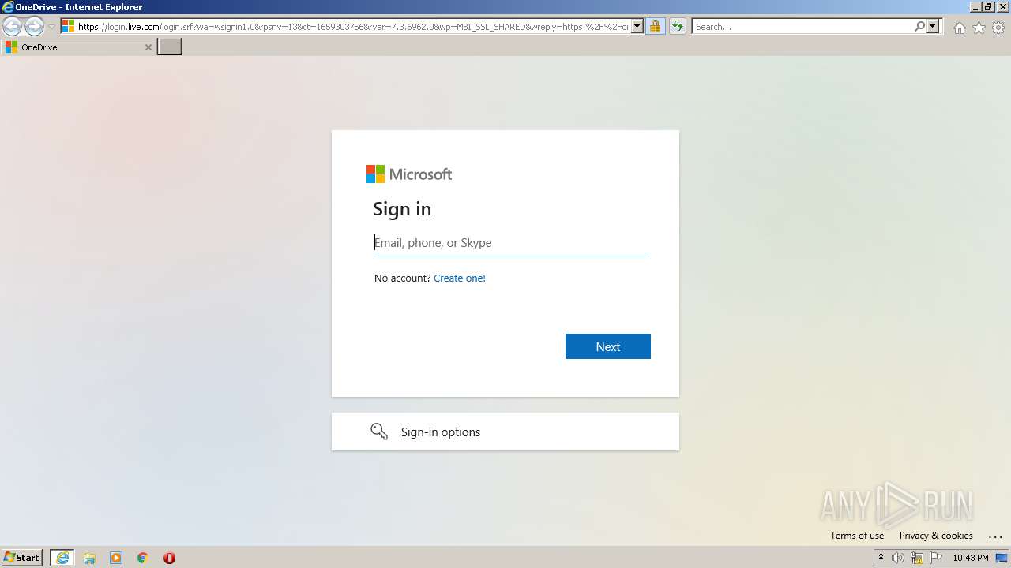Click the Microsoft logo

coord(409,174)
